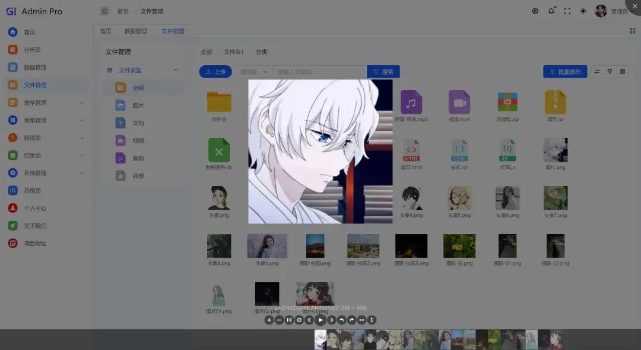641x350 pixels.
Task: Collapse the 文件类型 category list
Action: pos(176,70)
